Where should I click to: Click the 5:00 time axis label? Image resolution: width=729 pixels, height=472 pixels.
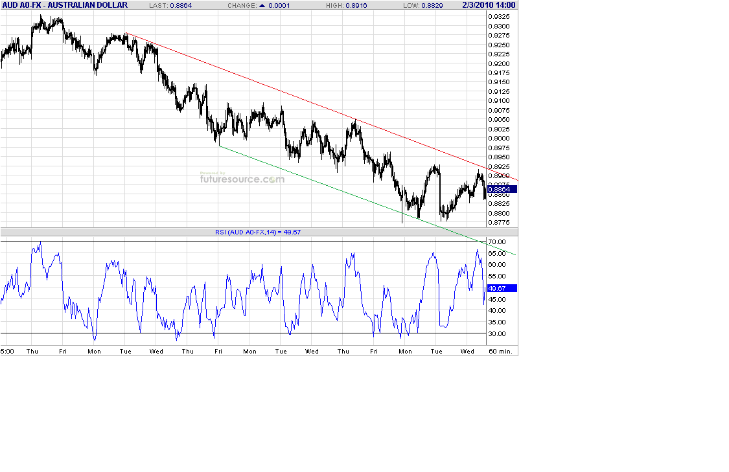tap(7, 351)
